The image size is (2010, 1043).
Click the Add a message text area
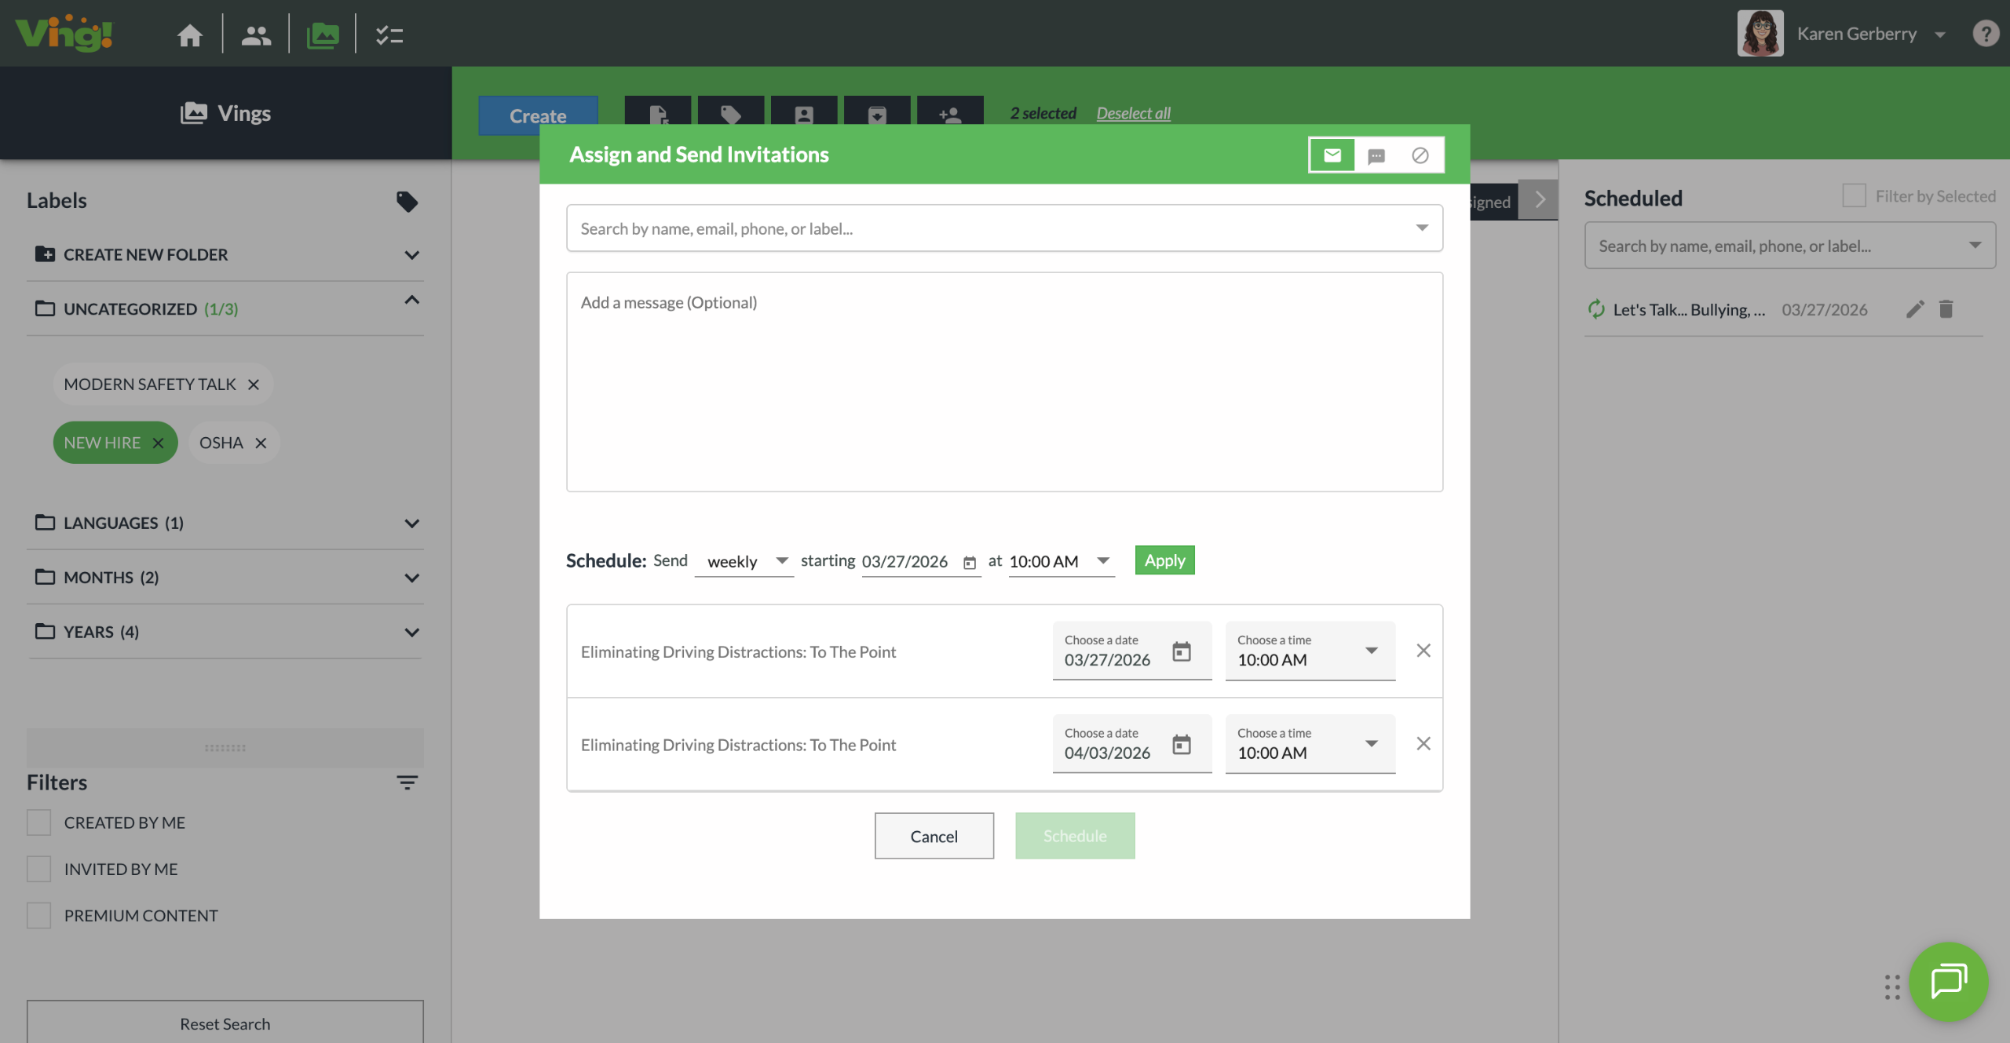pyautogui.click(x=1004, y=381)
